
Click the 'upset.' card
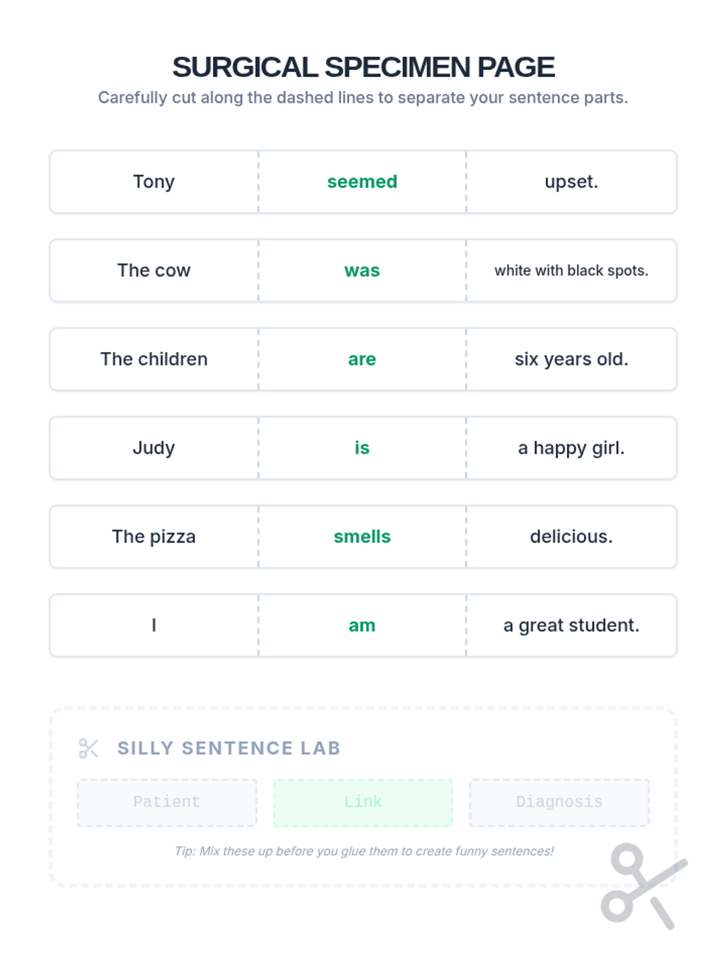click(571, 181)
